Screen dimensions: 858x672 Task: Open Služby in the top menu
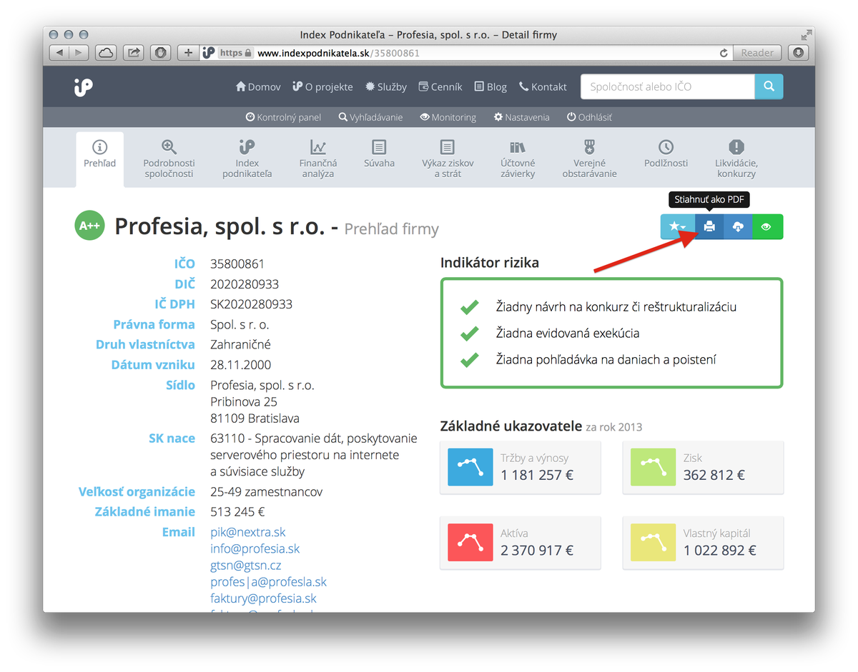coord(386,86)
